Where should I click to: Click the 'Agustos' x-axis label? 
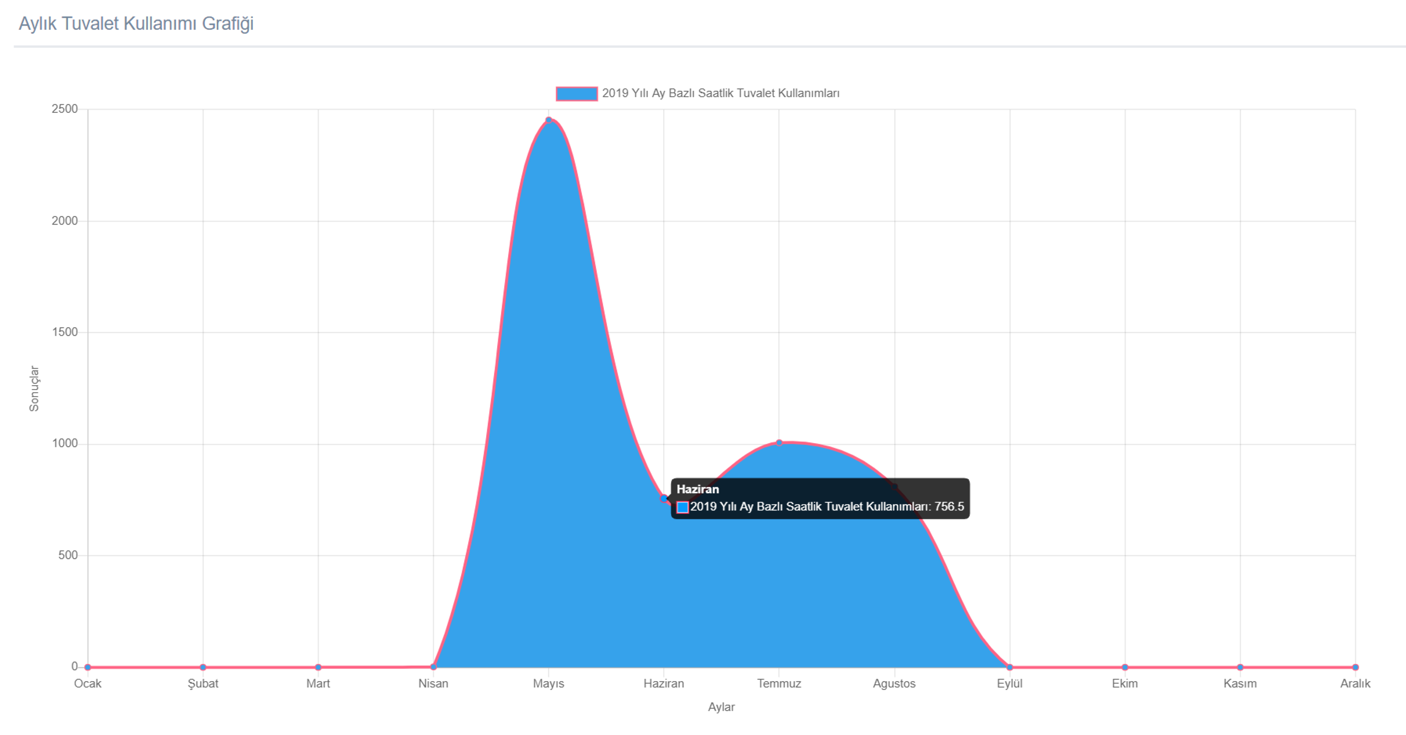[894, 683]
